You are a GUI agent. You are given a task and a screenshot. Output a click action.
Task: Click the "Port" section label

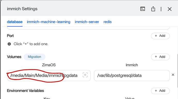[10, 36]
